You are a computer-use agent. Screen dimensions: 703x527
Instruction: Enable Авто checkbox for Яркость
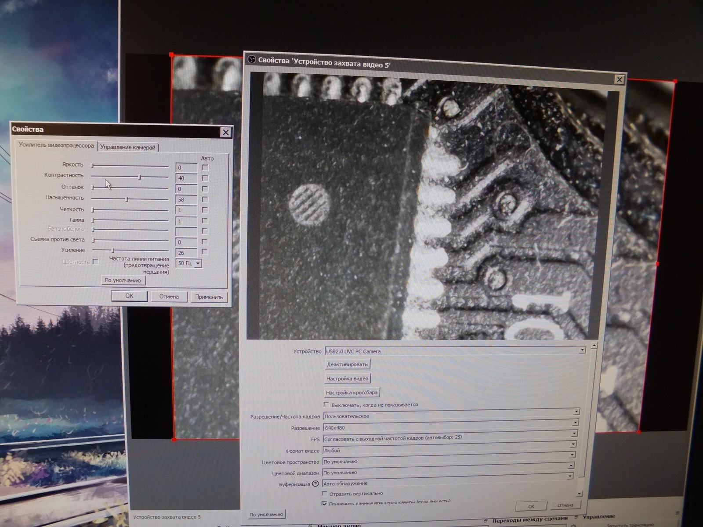click(205, 168)
